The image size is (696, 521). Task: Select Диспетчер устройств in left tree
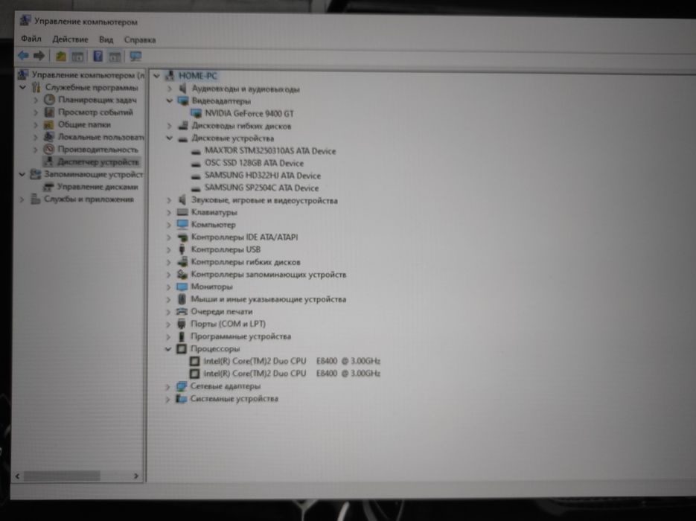tap(98, 162)
